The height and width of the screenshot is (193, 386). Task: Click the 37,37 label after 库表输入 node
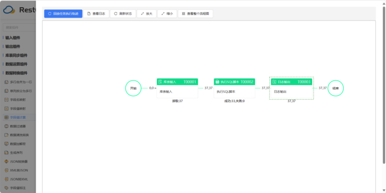point(208,88)
